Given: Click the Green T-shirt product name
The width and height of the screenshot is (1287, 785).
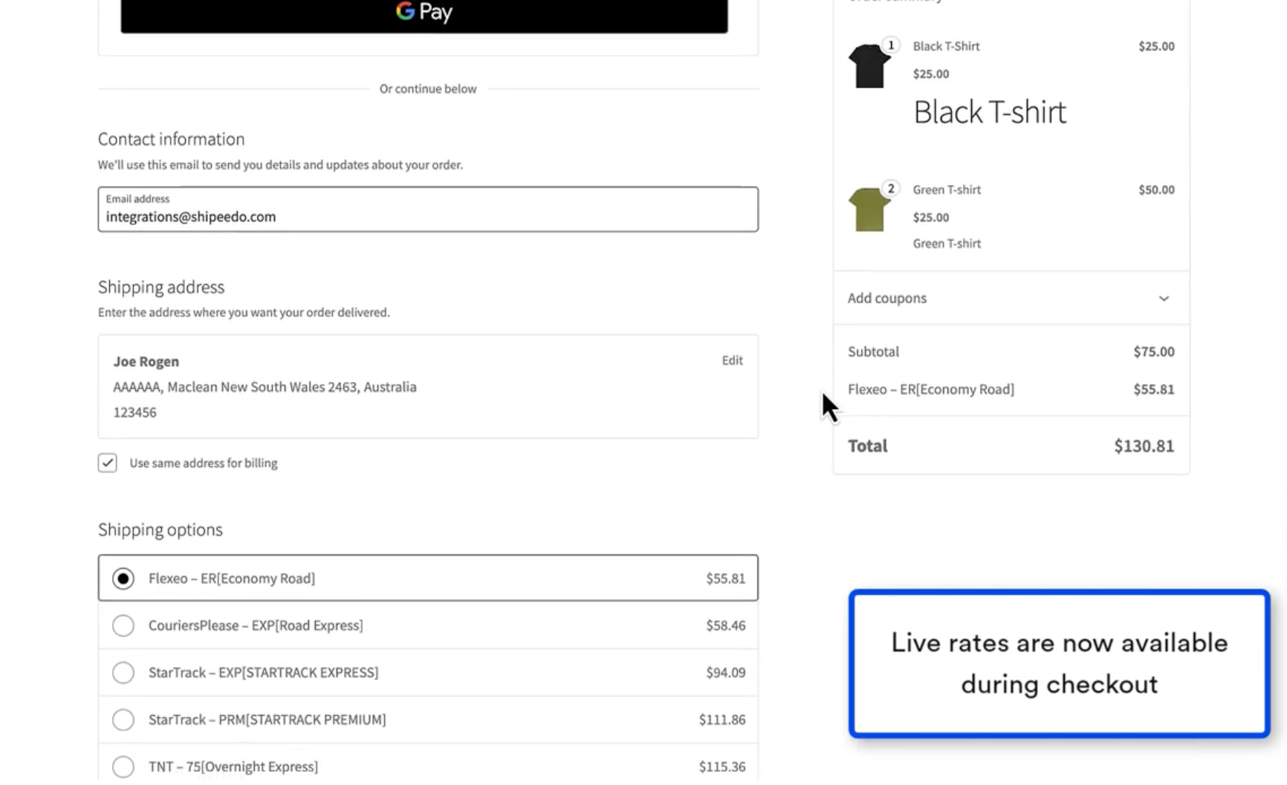Looking at the screenshot, I should [947, 190].
